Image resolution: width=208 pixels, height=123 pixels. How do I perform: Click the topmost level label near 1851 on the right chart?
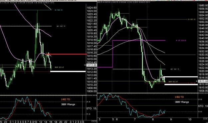pos(192,20)
